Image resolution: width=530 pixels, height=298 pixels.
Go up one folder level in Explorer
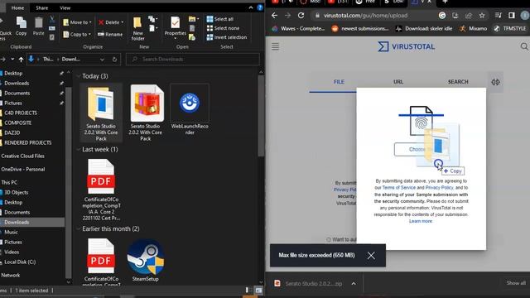(x=21, y=59)
